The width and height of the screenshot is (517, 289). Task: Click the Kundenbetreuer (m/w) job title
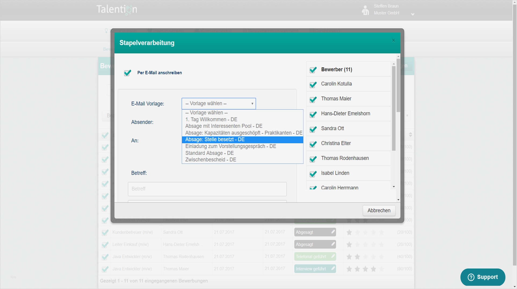coord(132,232)
